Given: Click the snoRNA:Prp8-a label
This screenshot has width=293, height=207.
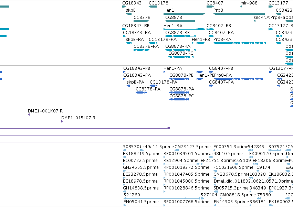Looking at the screenshot, I should pos(269,17).
